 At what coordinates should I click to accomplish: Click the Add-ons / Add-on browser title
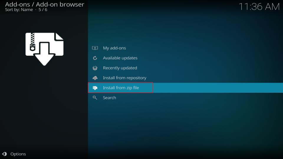pos(45,4)
